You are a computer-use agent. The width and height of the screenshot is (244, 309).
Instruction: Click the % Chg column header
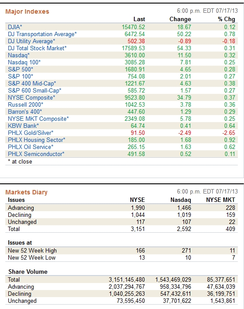click(226, 19)
